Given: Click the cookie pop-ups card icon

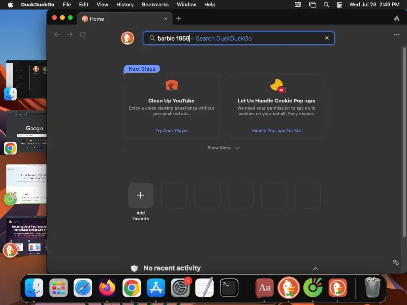Looking at the screenshot, I should click(278, 86).
